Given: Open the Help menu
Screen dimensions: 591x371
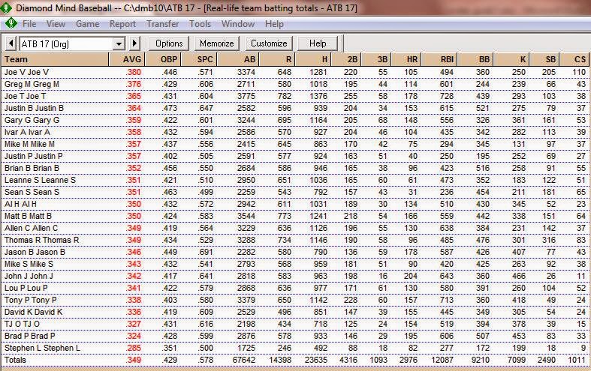Looking at the screenshot, I should tap(274, 24).
